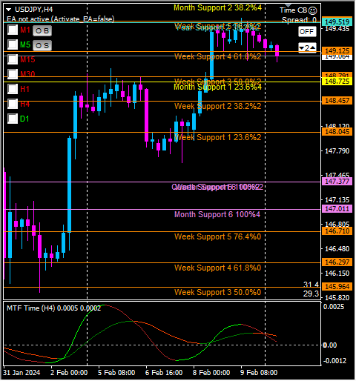This screenshot has width=356, height=381.
Task: Enable the D1 timeframe checkbox
Action: [x=13, y=119]
